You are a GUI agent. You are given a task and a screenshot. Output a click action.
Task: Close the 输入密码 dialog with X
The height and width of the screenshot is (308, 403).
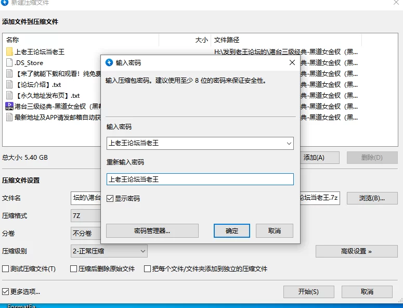pos(292,62)
